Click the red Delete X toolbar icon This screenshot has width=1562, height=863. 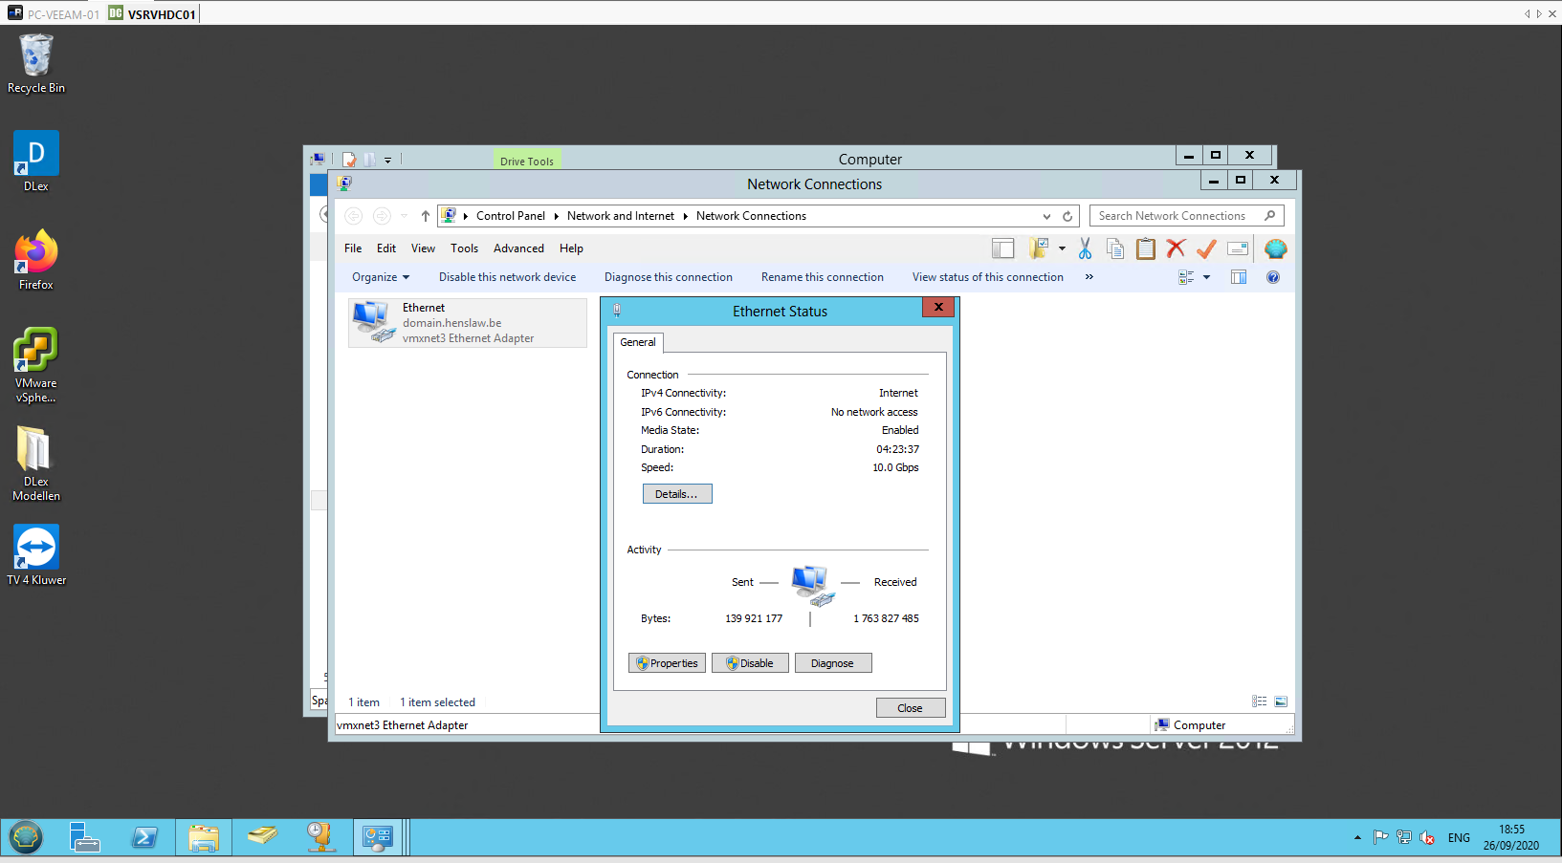click(x=1176, y=248)
